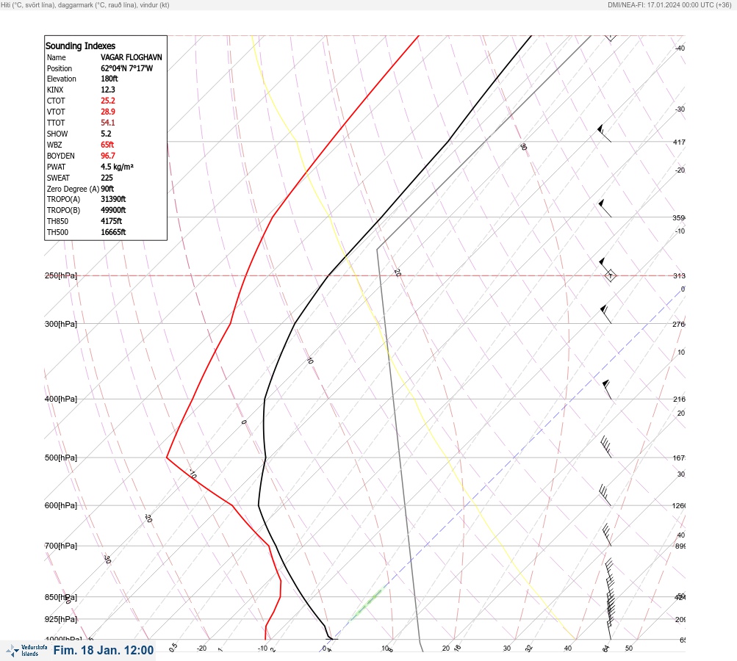Click the 'Sounding Indexes' heading

click(x=80, y=46)
